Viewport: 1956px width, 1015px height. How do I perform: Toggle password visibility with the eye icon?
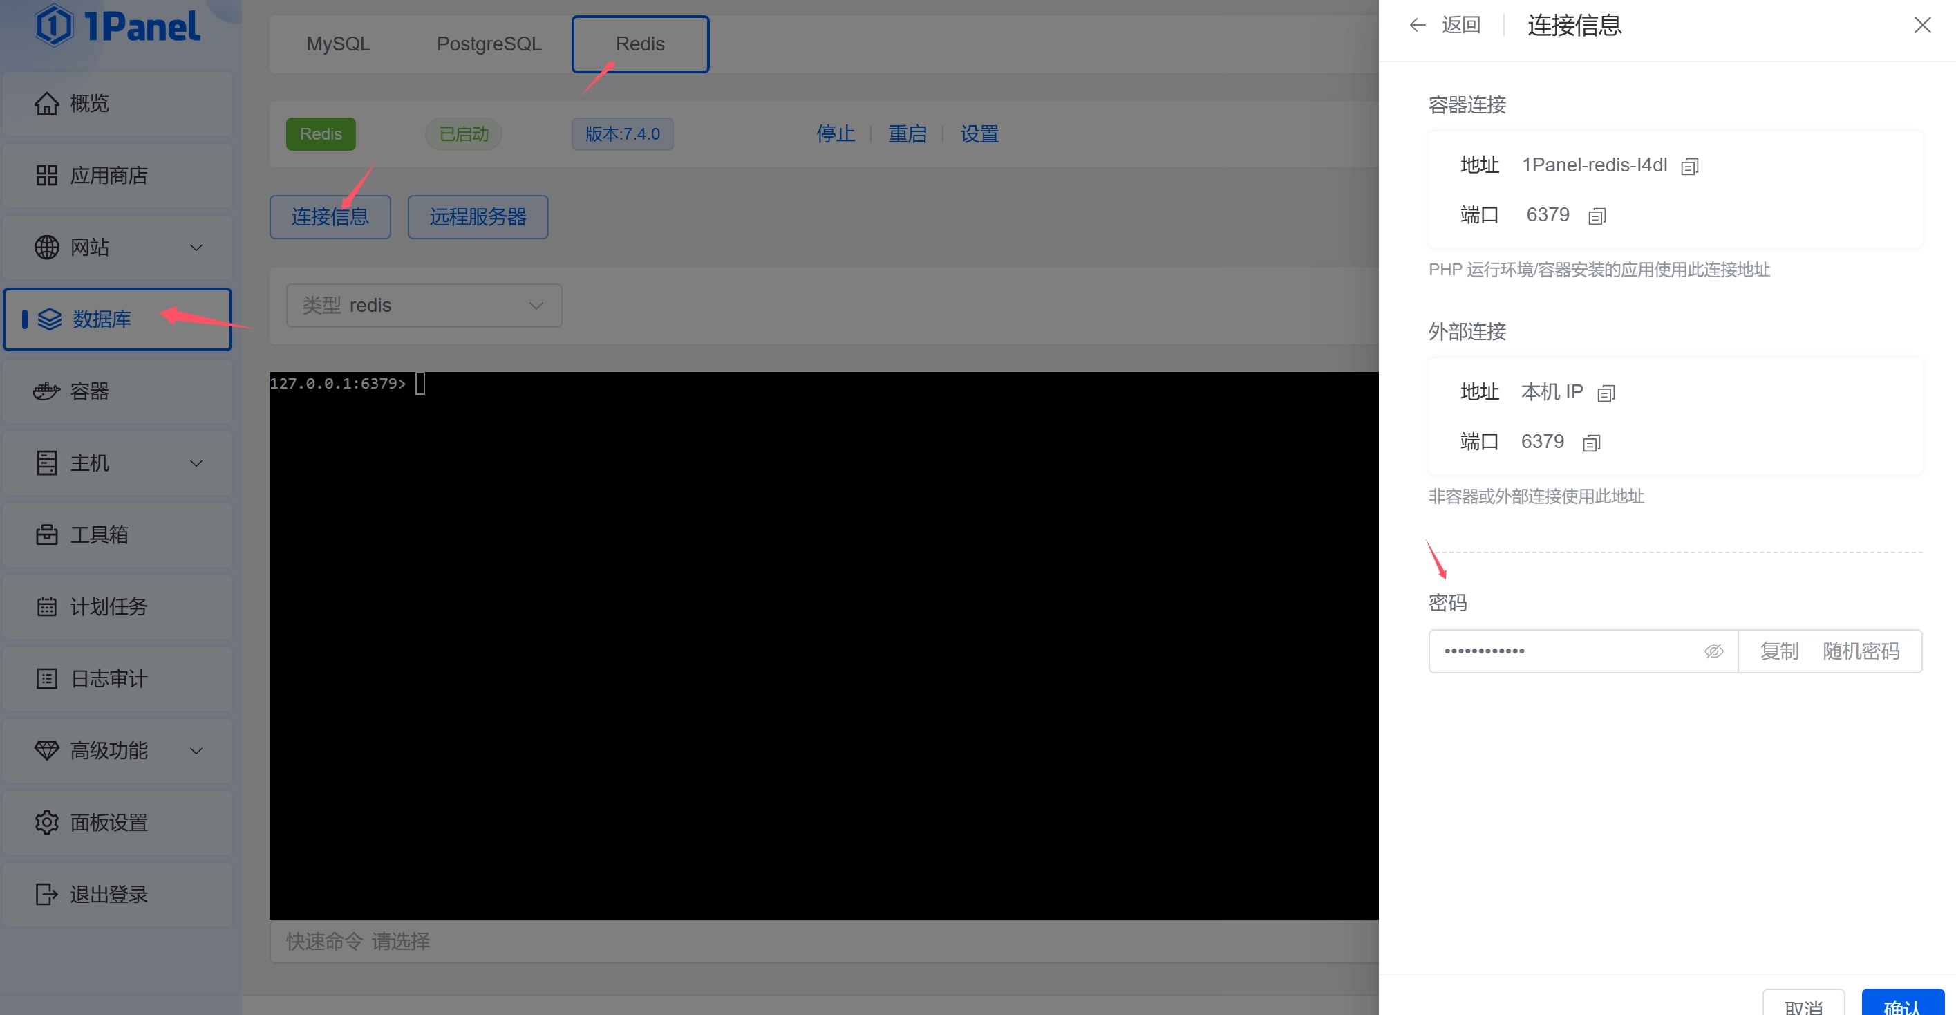[1713, 651]
